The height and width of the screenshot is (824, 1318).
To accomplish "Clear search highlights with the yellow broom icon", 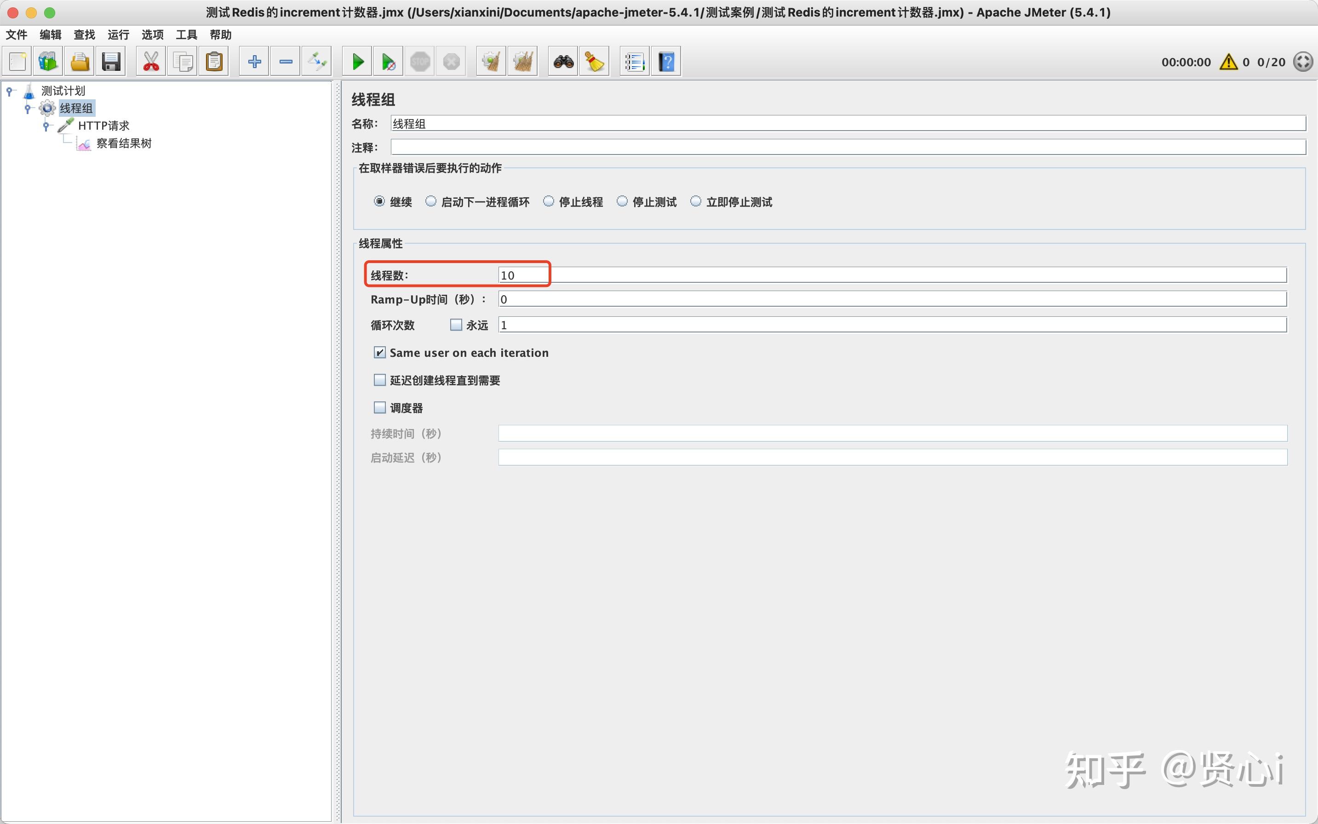I will 594,61.
